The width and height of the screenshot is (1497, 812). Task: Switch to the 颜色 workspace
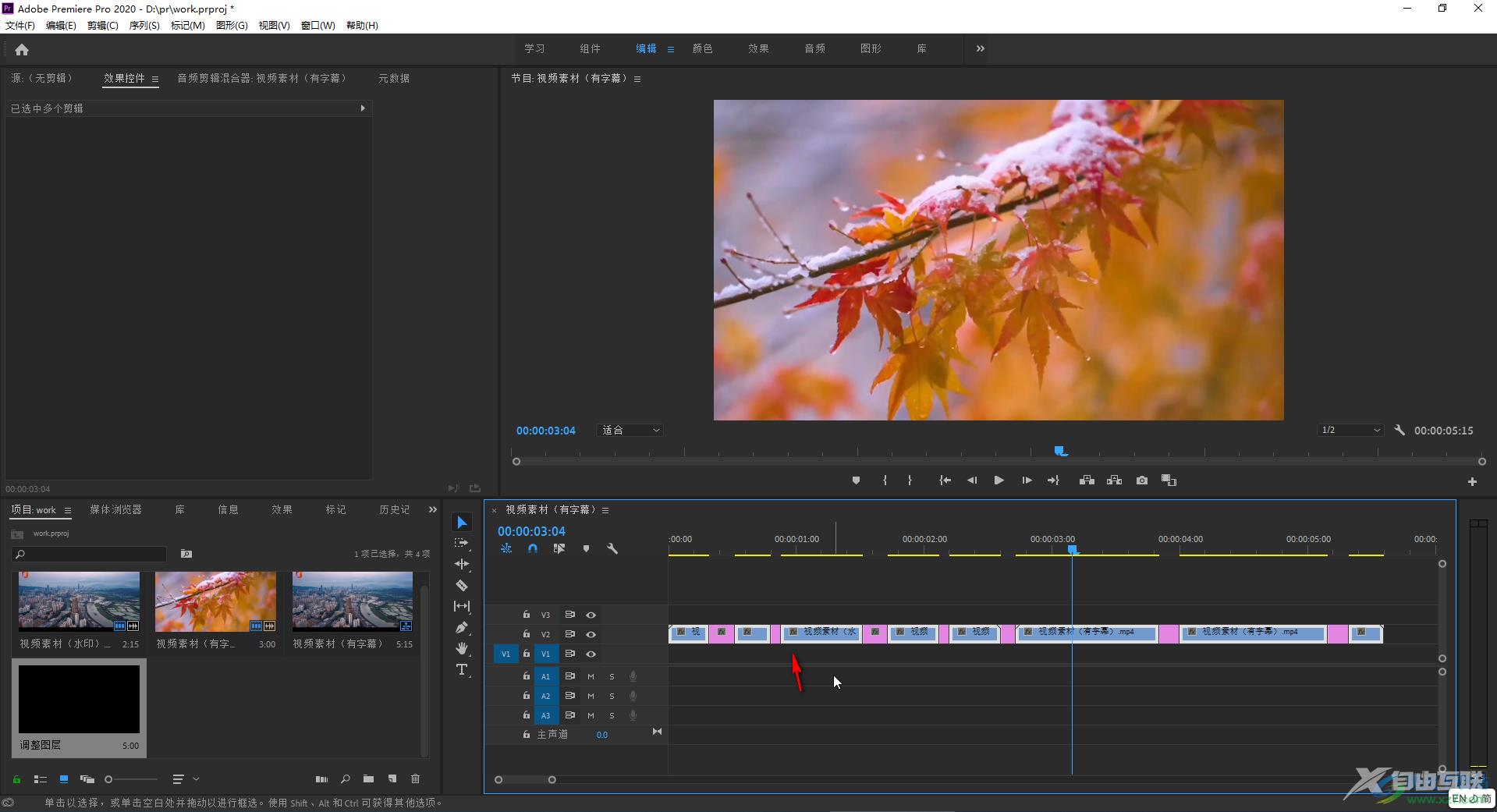click(x=702, y=48)
